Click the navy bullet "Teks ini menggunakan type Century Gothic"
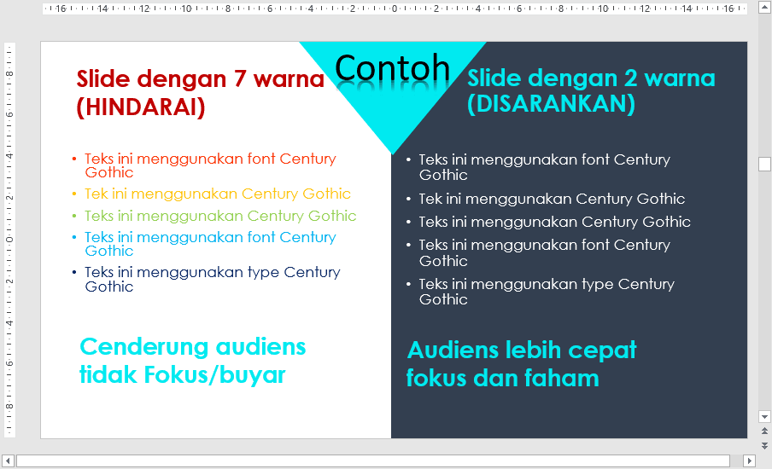Screen dimensions: 772x469 212,279
